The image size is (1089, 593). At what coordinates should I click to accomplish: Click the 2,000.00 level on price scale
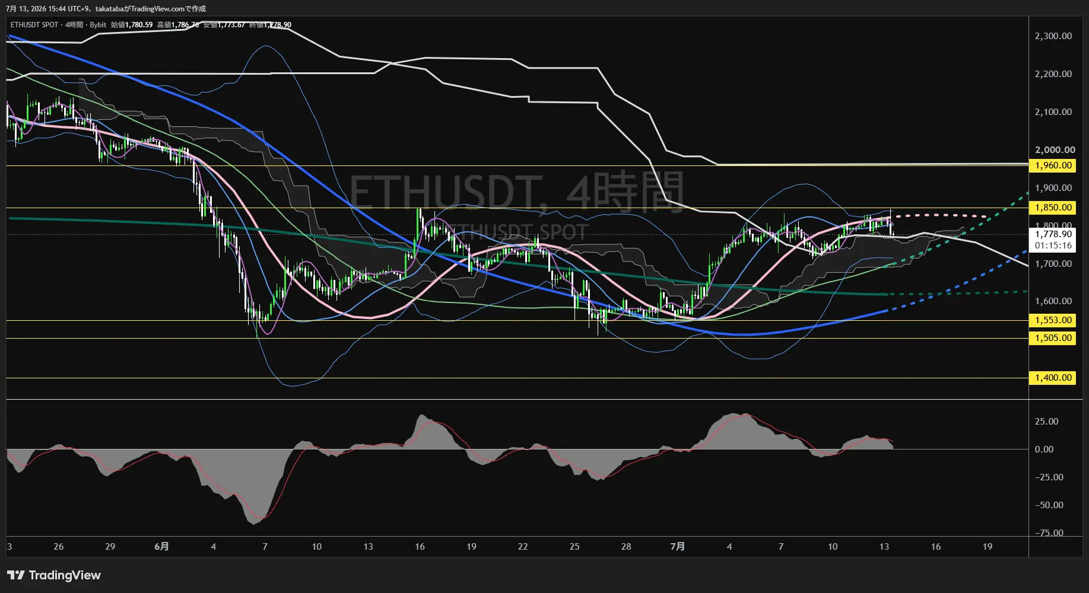point(1053,150)
